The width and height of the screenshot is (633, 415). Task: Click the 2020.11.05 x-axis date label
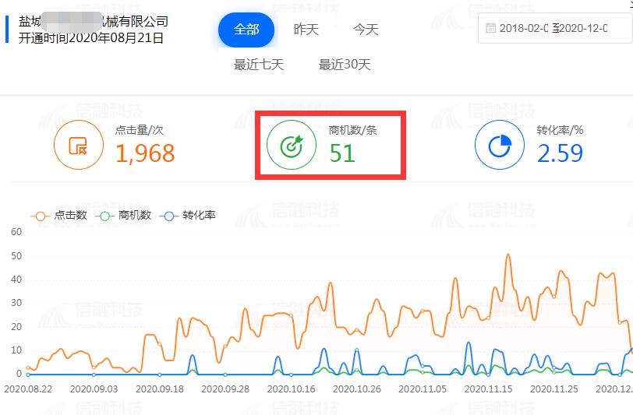click(x=423, y=388)
